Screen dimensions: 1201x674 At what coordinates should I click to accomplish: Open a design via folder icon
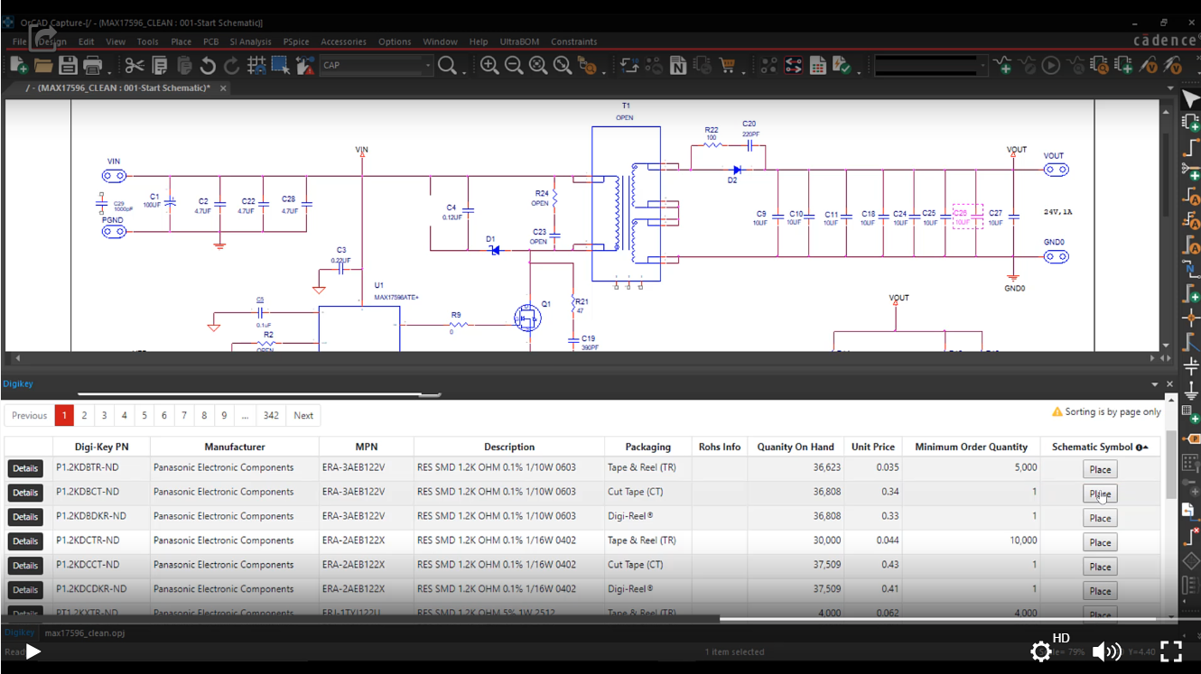(x=43, y=65)
